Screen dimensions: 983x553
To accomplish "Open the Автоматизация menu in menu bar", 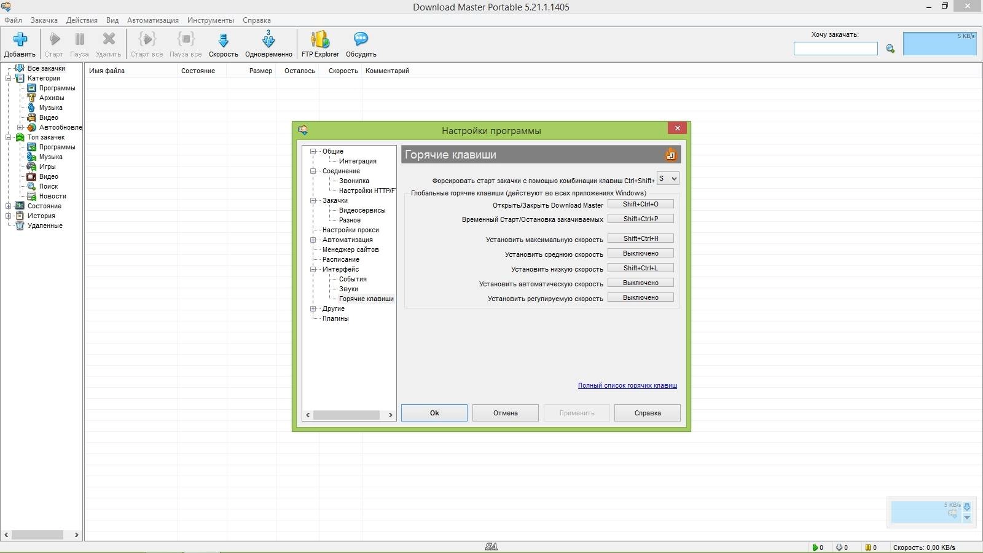I will click(153, 20).
